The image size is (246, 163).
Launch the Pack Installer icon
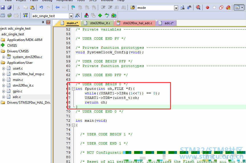[x=114, y=15]
